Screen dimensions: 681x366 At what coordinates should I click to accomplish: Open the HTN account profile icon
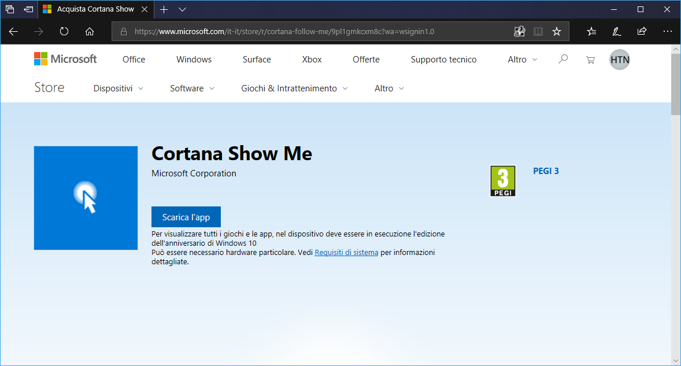tap(619, 59)
